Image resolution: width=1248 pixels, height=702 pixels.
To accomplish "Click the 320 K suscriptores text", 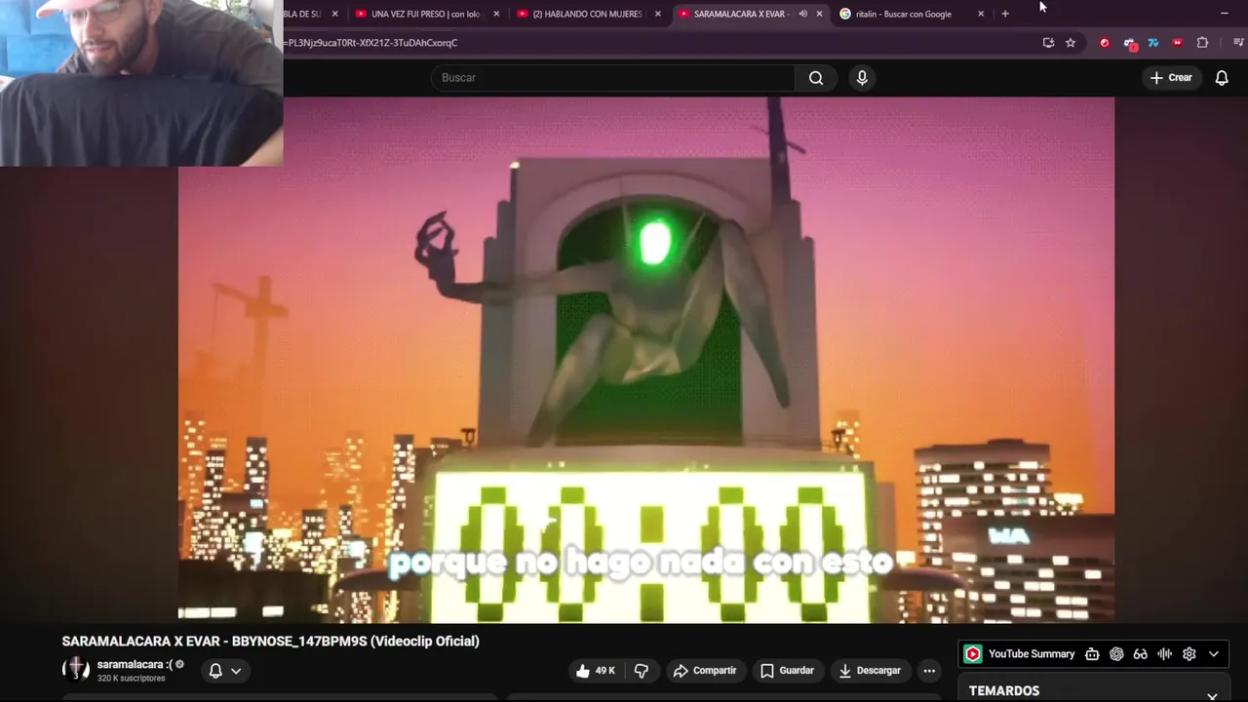I will 131,679.
